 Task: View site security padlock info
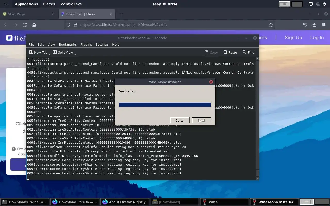click(x=75, y=25)
